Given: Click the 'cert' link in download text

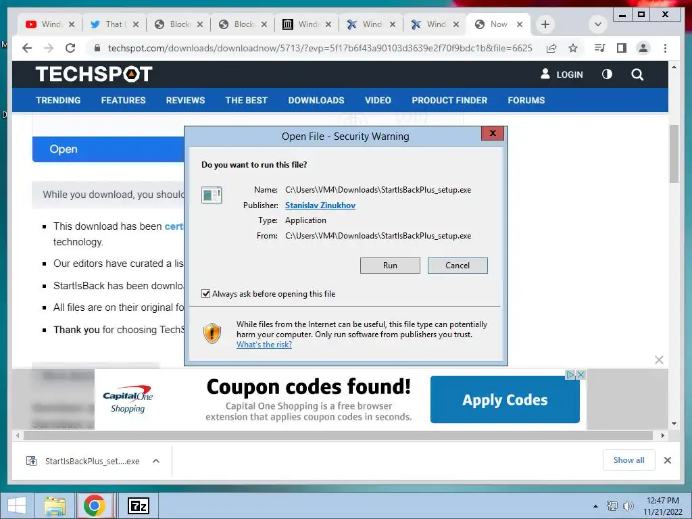Looking at the screenshot, I should pyautogui.click(x=174, y=226).
